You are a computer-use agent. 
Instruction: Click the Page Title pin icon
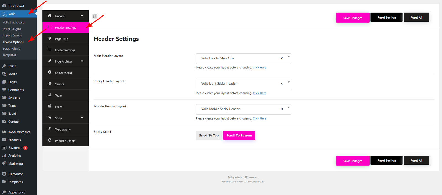(50, 39)
